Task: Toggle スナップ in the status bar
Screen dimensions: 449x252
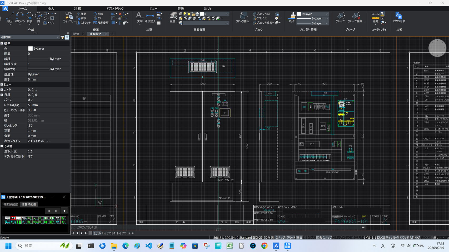Action: (280, 238)
